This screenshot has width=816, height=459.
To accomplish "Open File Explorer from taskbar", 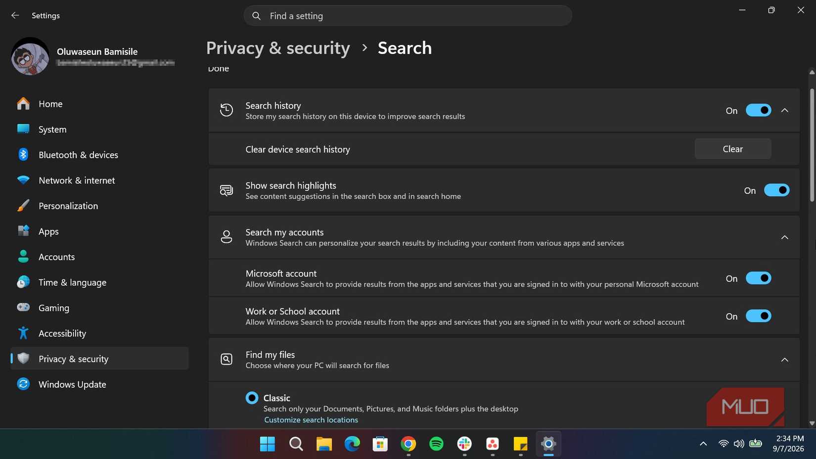I will pyautogui.click(x=324, y=444).
